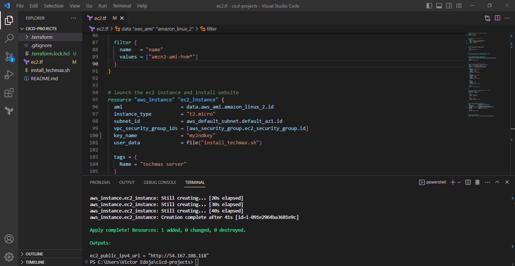Open Source Control view showing 2 changes

tap(9, 57)
